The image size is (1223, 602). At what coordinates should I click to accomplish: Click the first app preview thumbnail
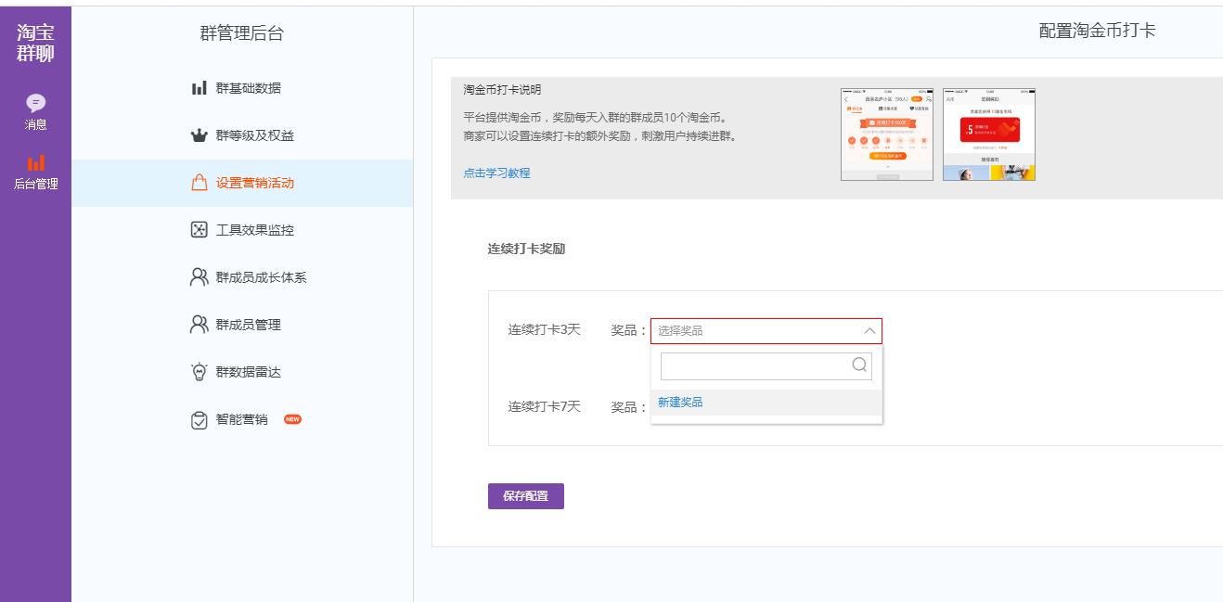click(886, 132)
